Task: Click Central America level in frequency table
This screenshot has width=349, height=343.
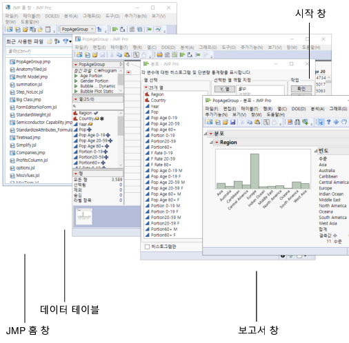Action: (x=333, y=182)
